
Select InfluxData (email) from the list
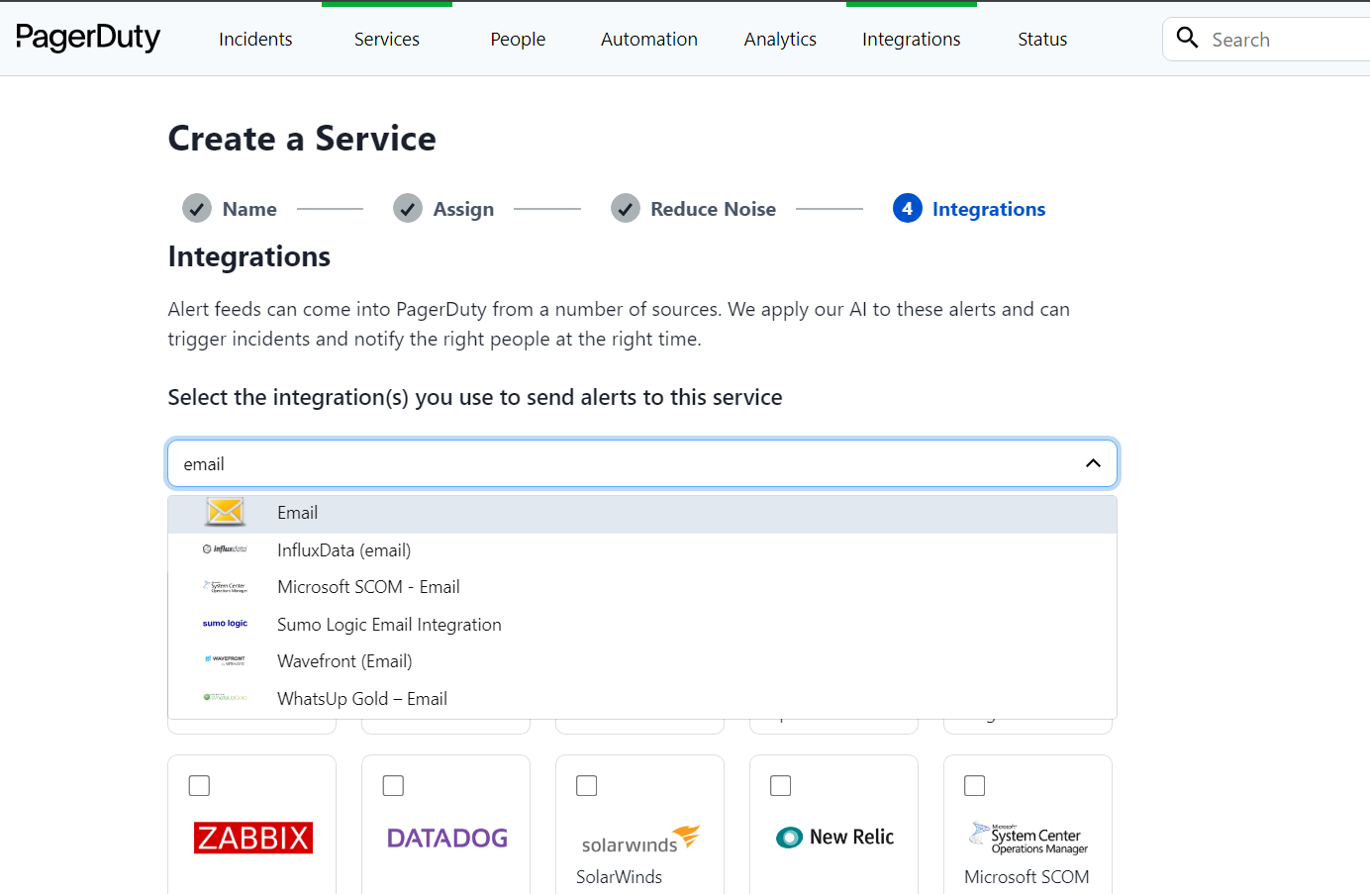pos(343,550)
